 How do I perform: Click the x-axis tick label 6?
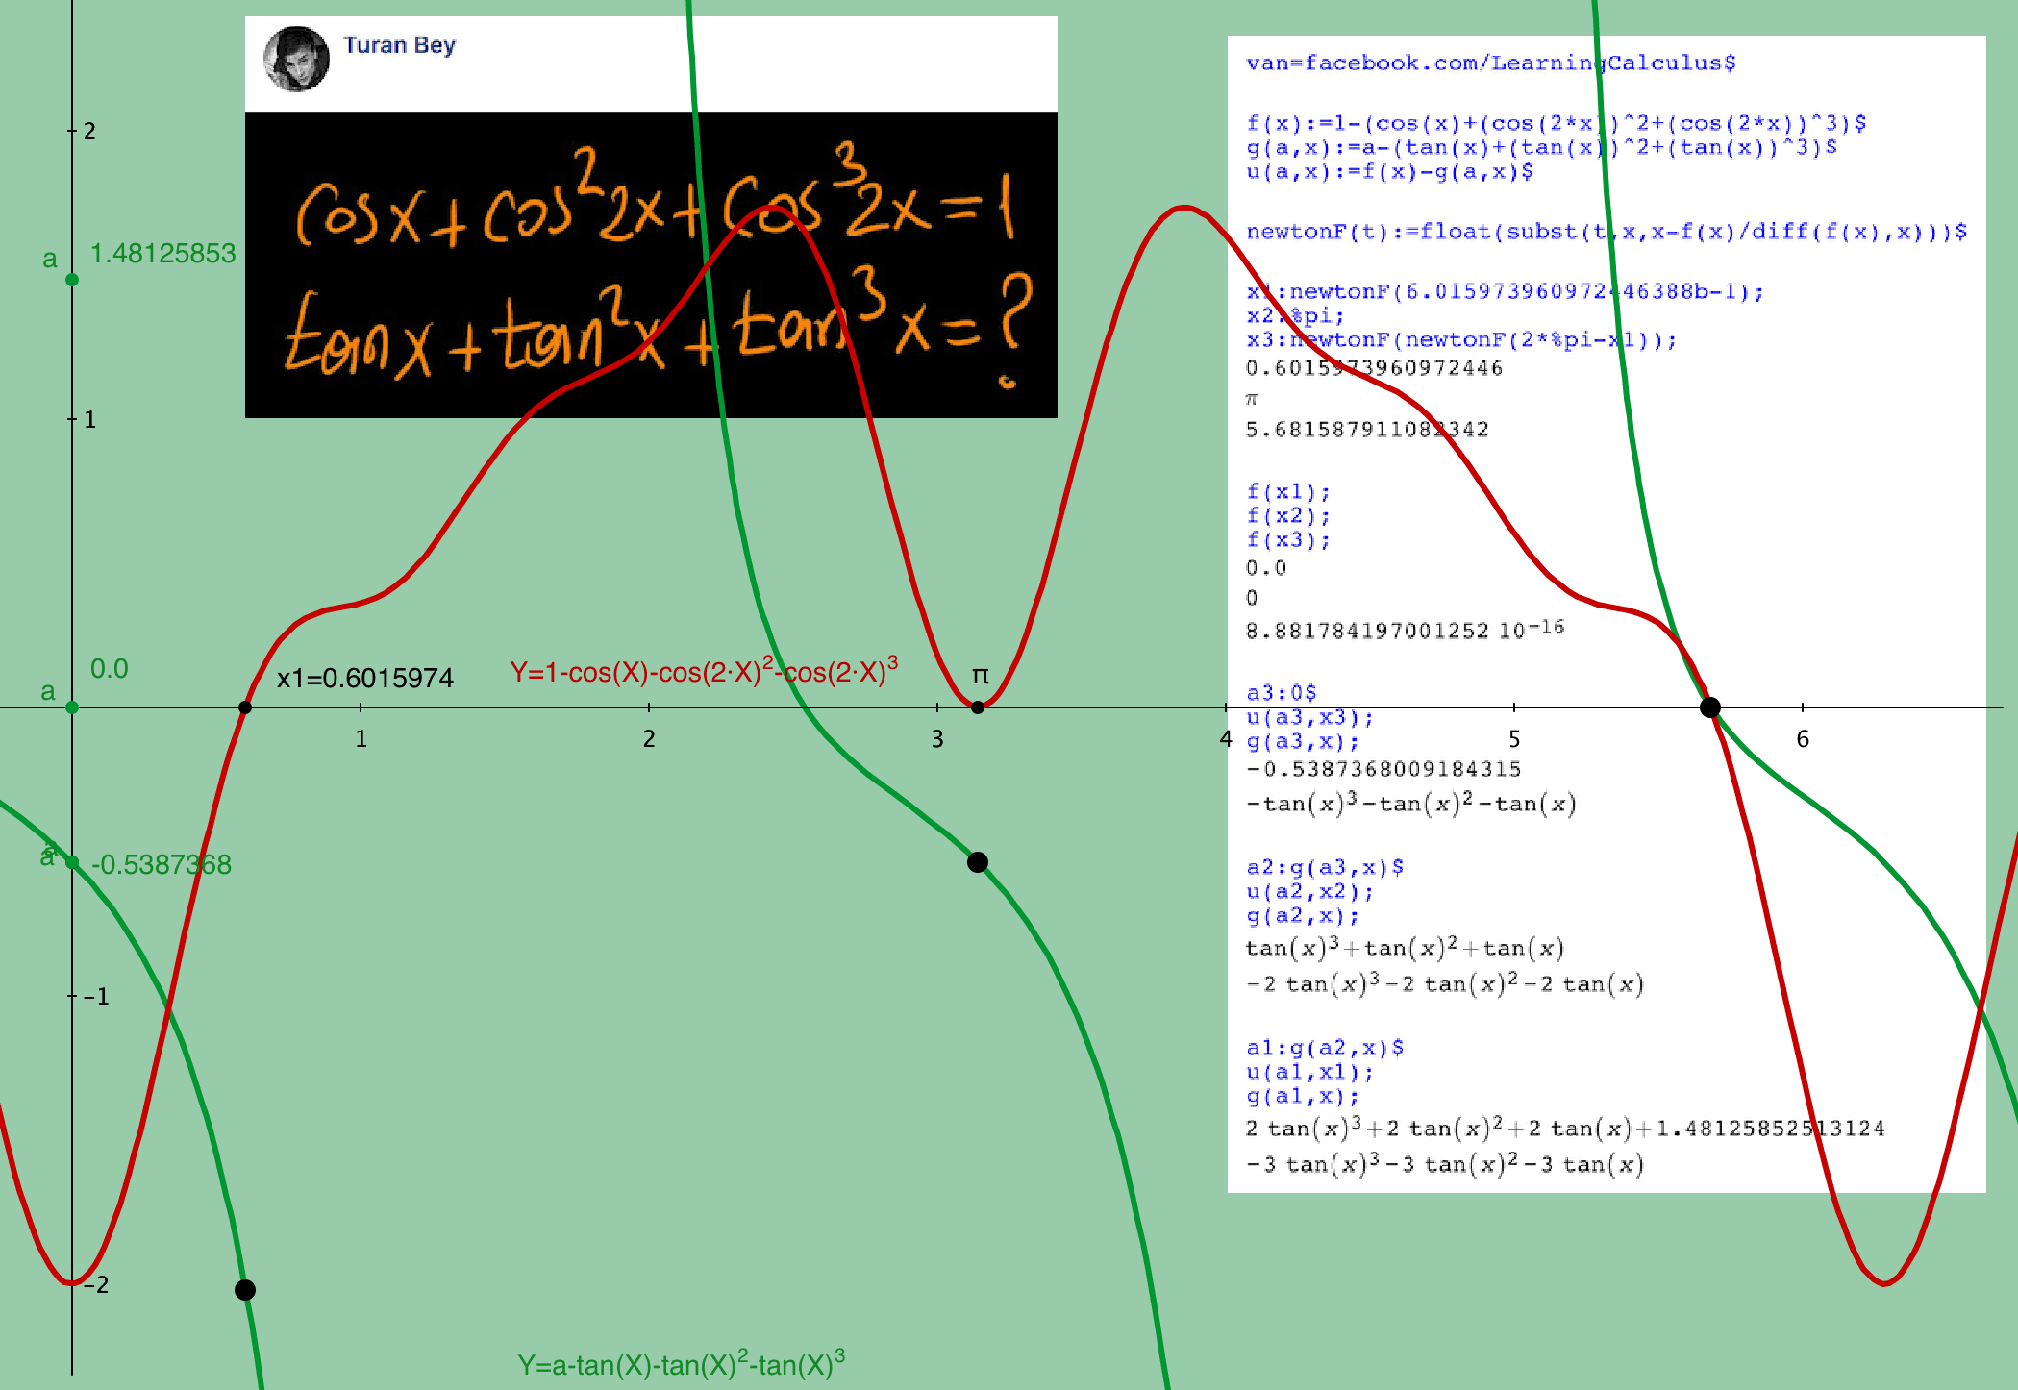1803,739
